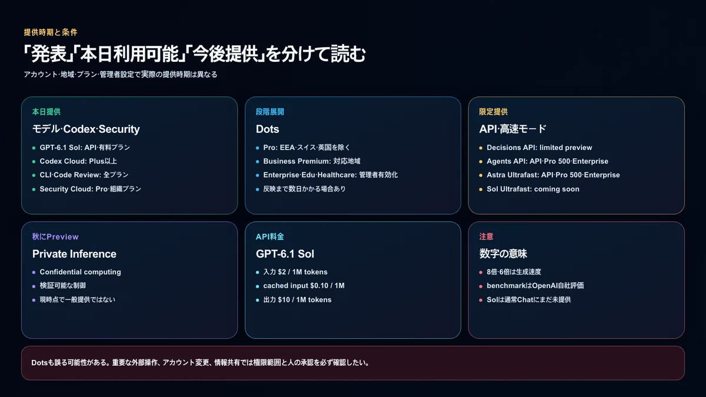Viewport: 706px width, 397px height.
Task: Select 'cached input $0.10 / 1M' bullet
Action: (304, 286)
